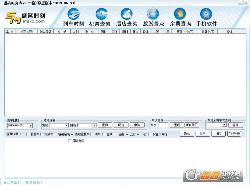Sort by the 软卧上/下 column header

[x=208, y=32]
